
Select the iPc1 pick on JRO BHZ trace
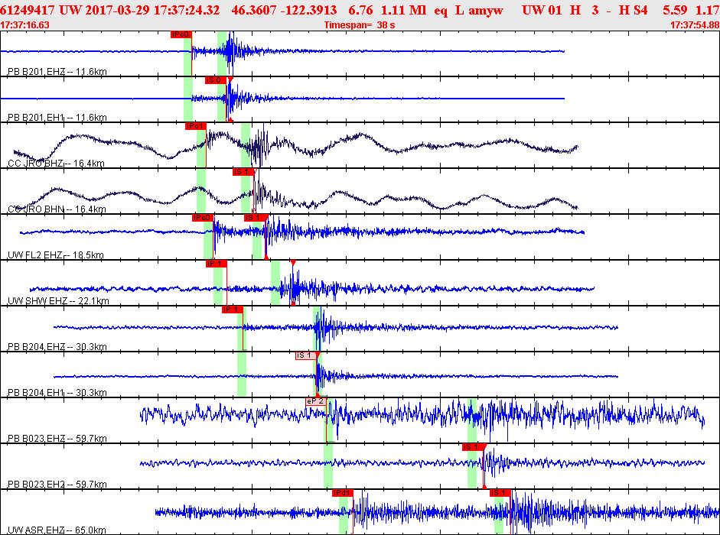point(196,126)
